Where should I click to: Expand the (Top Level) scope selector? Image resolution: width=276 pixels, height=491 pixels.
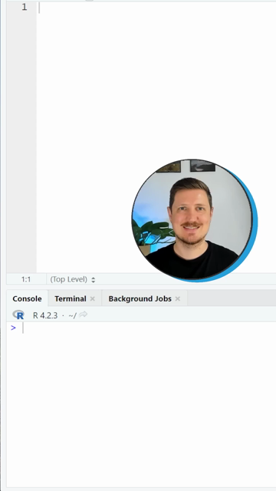72,279
